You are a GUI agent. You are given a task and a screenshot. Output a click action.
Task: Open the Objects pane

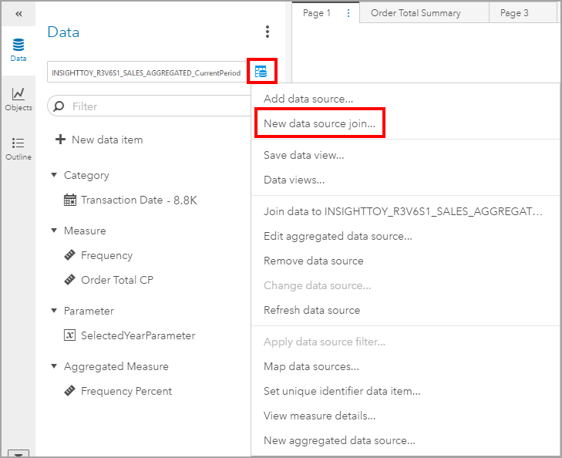click(18, 99)
